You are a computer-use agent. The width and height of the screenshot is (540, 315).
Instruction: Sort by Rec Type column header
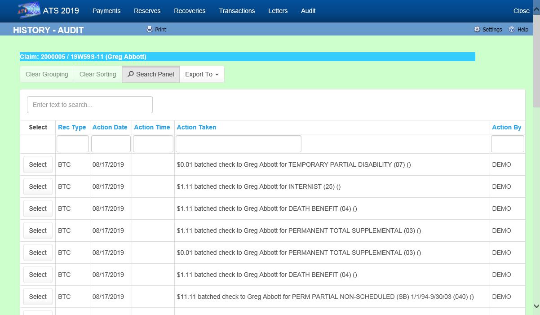coord(72,127)
